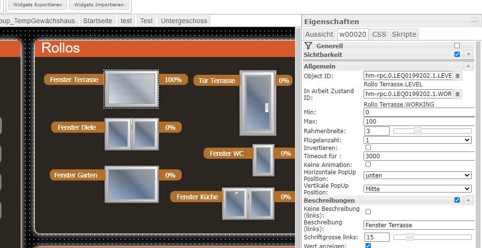Adjust the Schriftgrosse links slider

(x=433, y=237)
